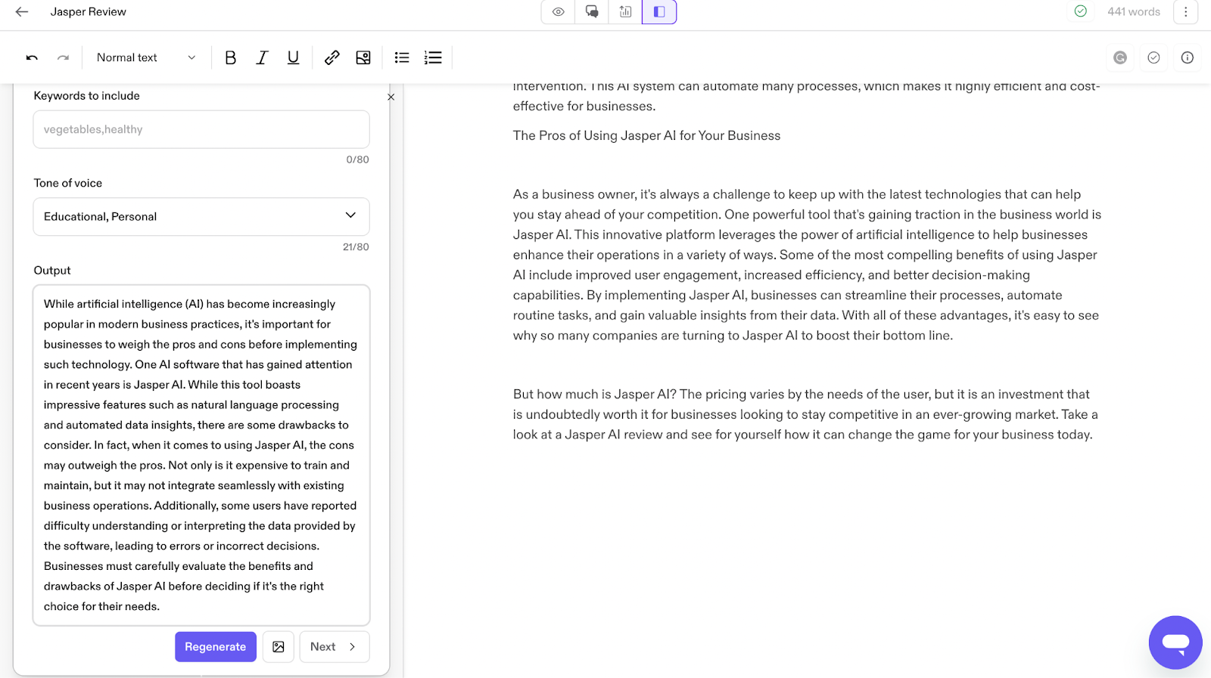Viewport: 1211px width, 678px height.
Task: Click paragraph starting But how much is Jasper AI
Action: 805,415
